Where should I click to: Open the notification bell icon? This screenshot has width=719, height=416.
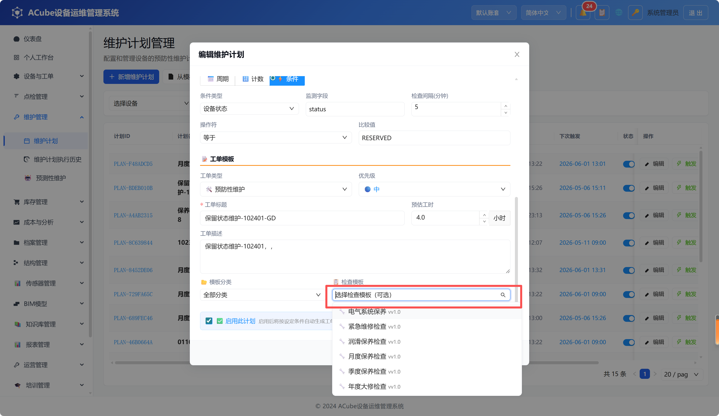pos(583,13)
